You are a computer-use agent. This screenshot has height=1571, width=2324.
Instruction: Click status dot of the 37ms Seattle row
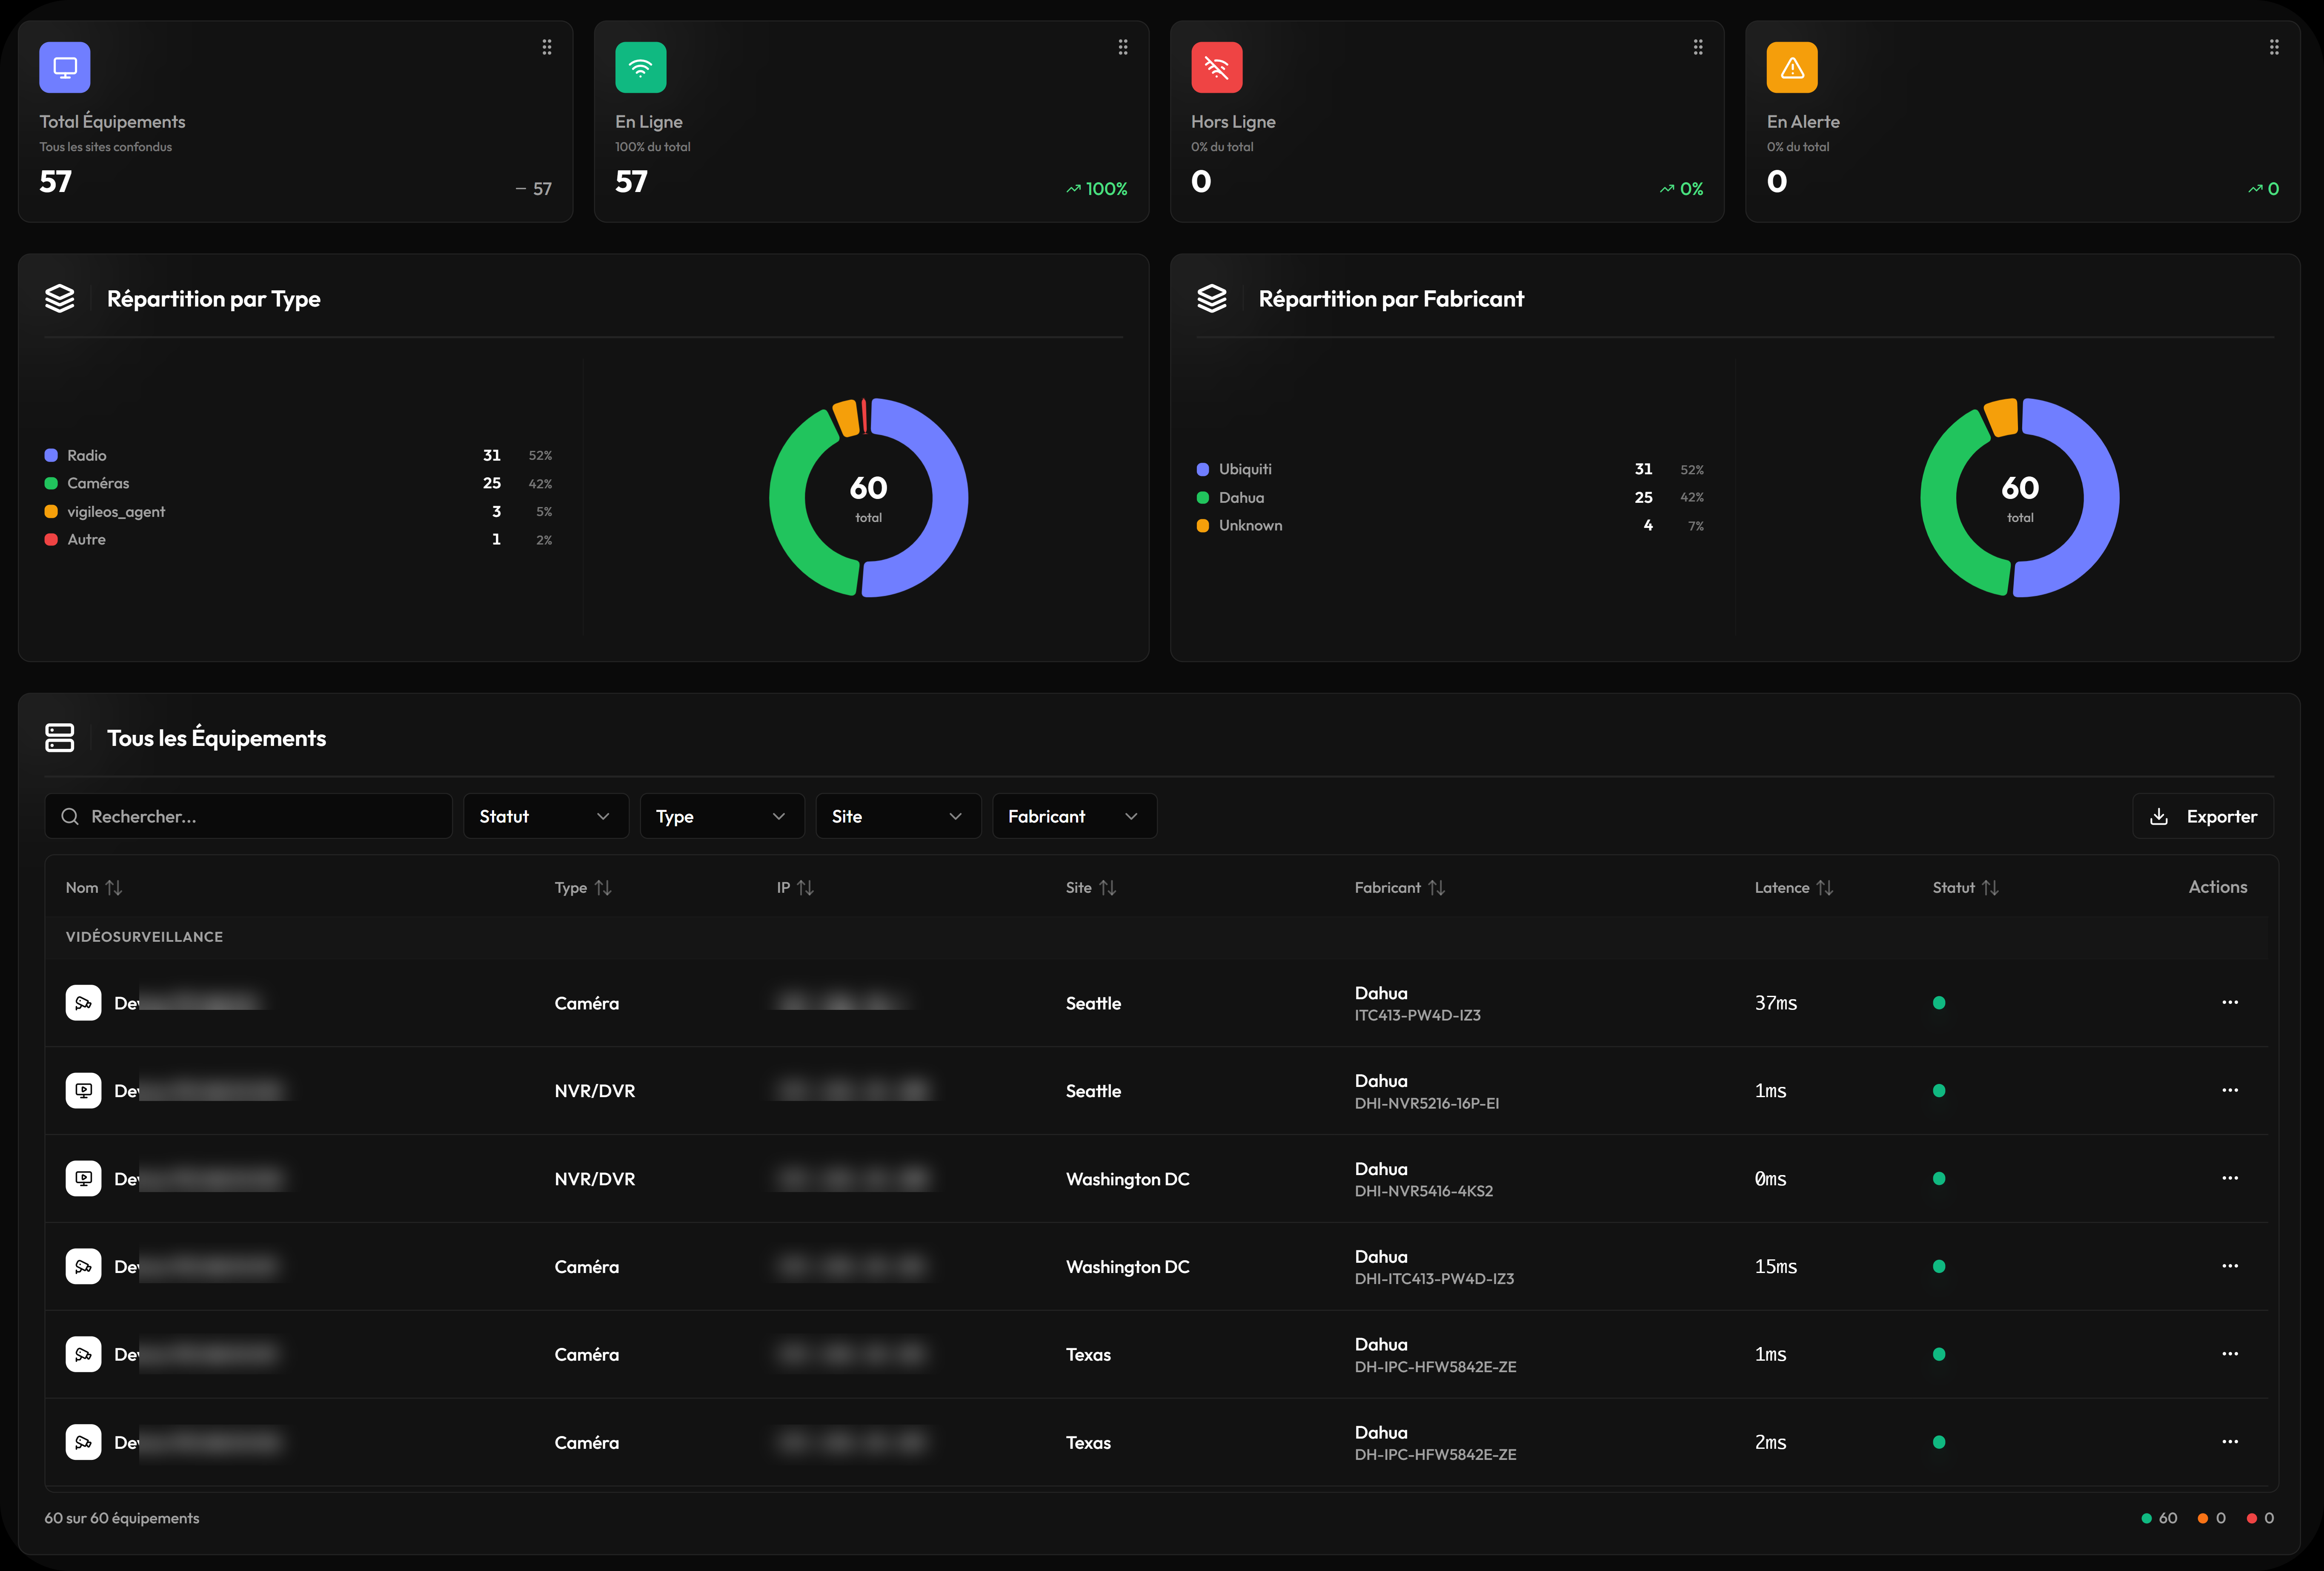coord(1939,1003)
